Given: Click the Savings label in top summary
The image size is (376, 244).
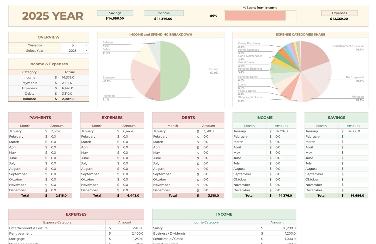Looking at the screenshot, I should tap(115, 13).
